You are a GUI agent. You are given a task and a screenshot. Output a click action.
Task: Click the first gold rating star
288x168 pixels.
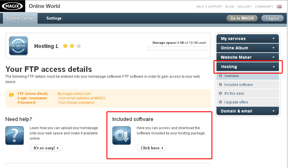(65, 46)
